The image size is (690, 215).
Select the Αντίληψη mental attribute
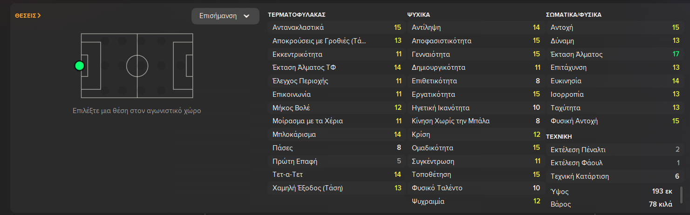[x=474, y=27]
